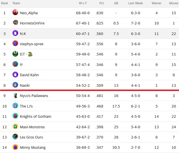Viewport: 179px width, 153px height.
Task: Open the David Kahn team link
Action: click(29, 75)
